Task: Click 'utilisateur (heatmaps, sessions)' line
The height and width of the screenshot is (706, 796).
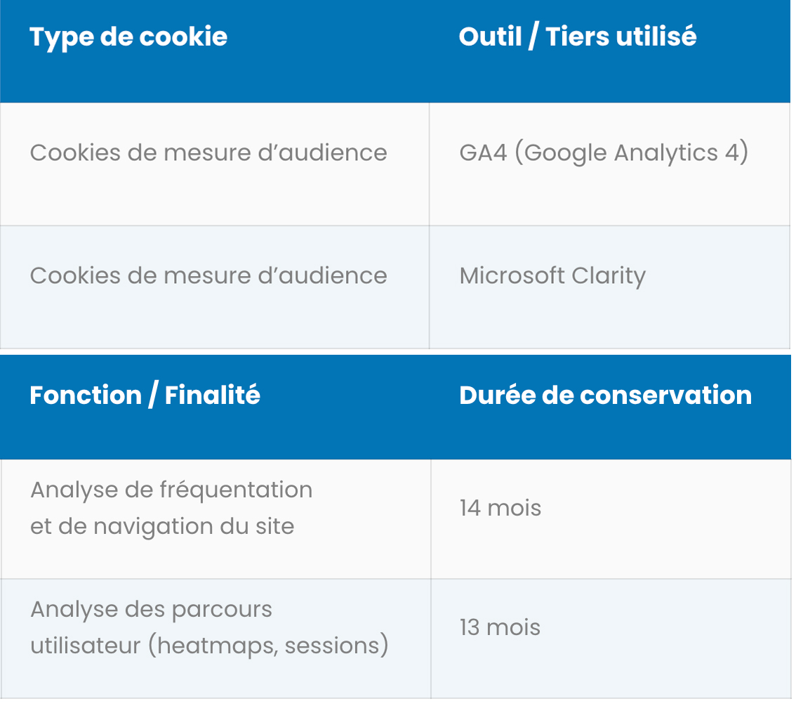Action: click(x=210, y=646)
